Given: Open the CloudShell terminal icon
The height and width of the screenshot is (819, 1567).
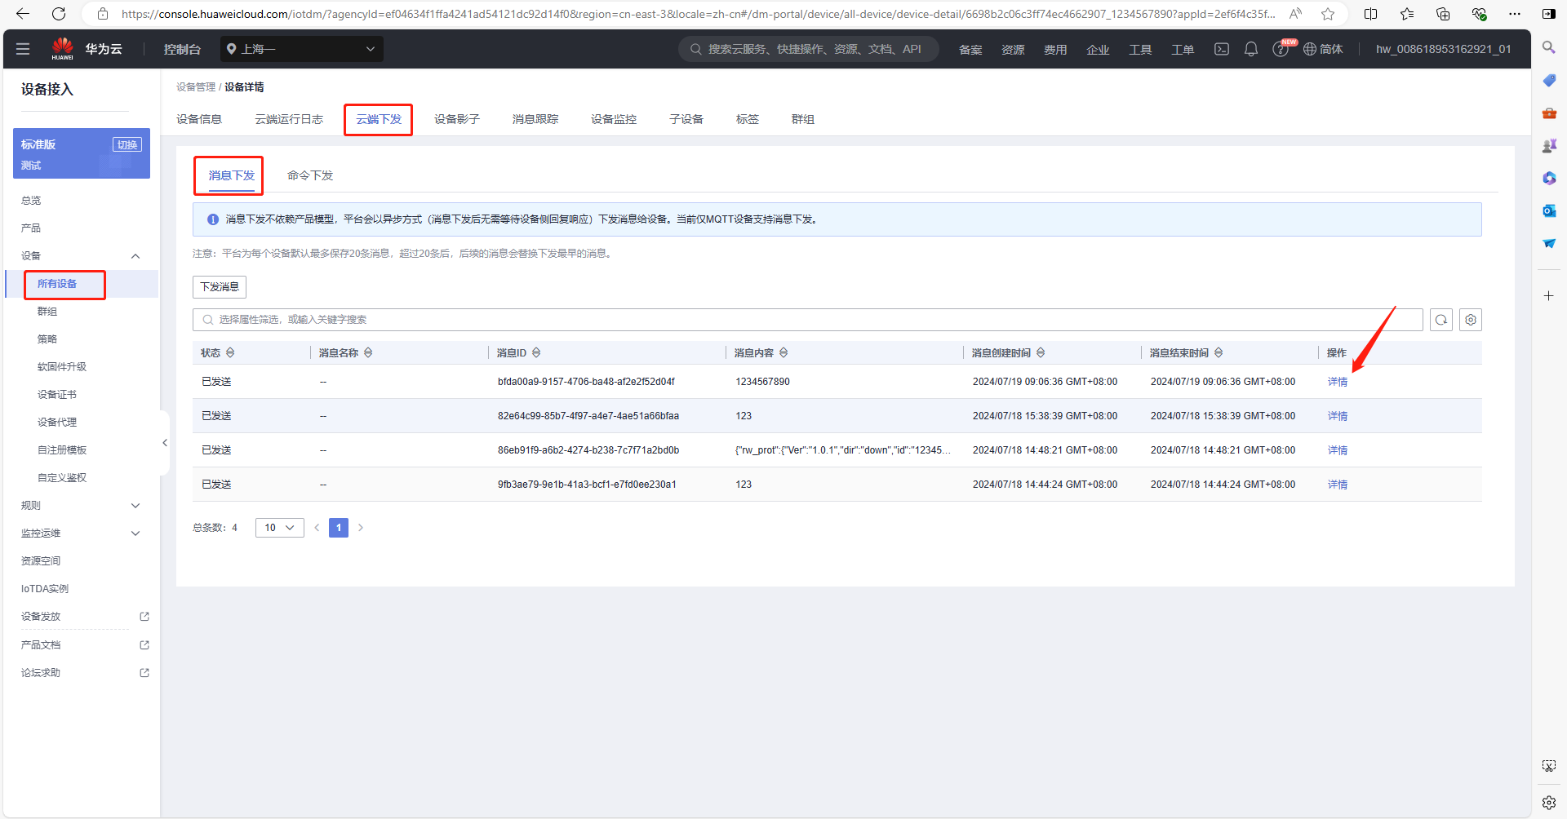Looking at the screenshot, I should tap(1221, 49).
